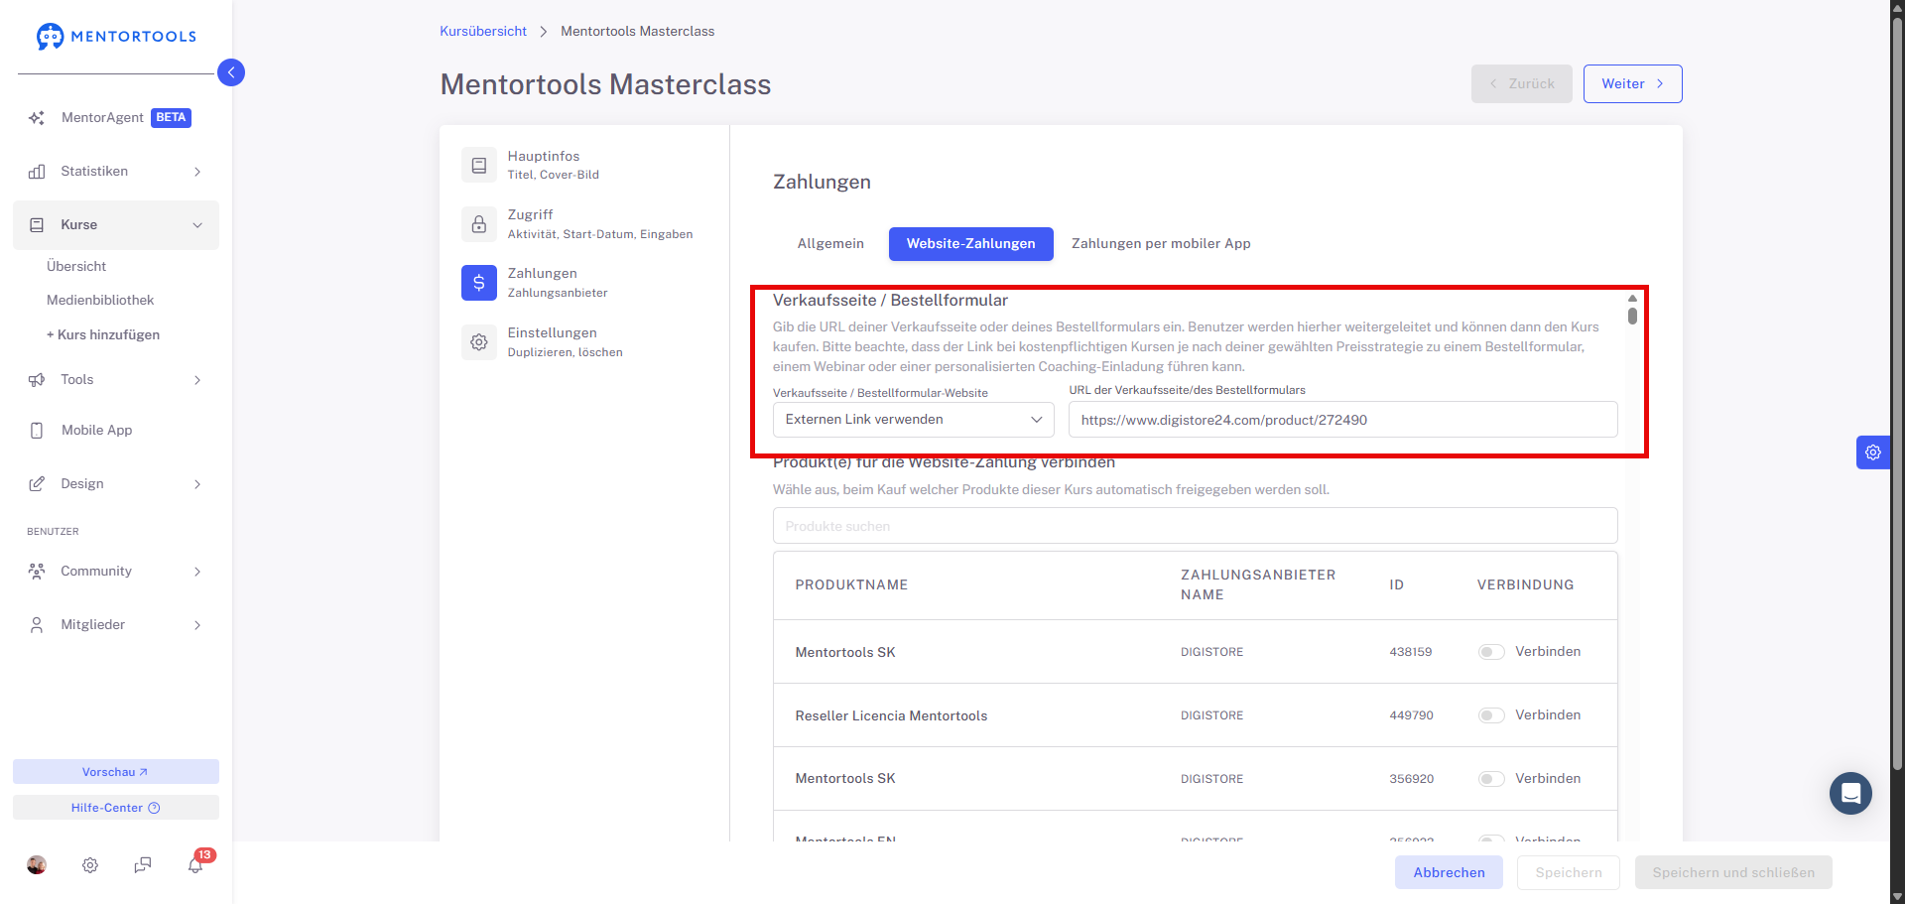Click the ID column header

(x=1396, y=585)
